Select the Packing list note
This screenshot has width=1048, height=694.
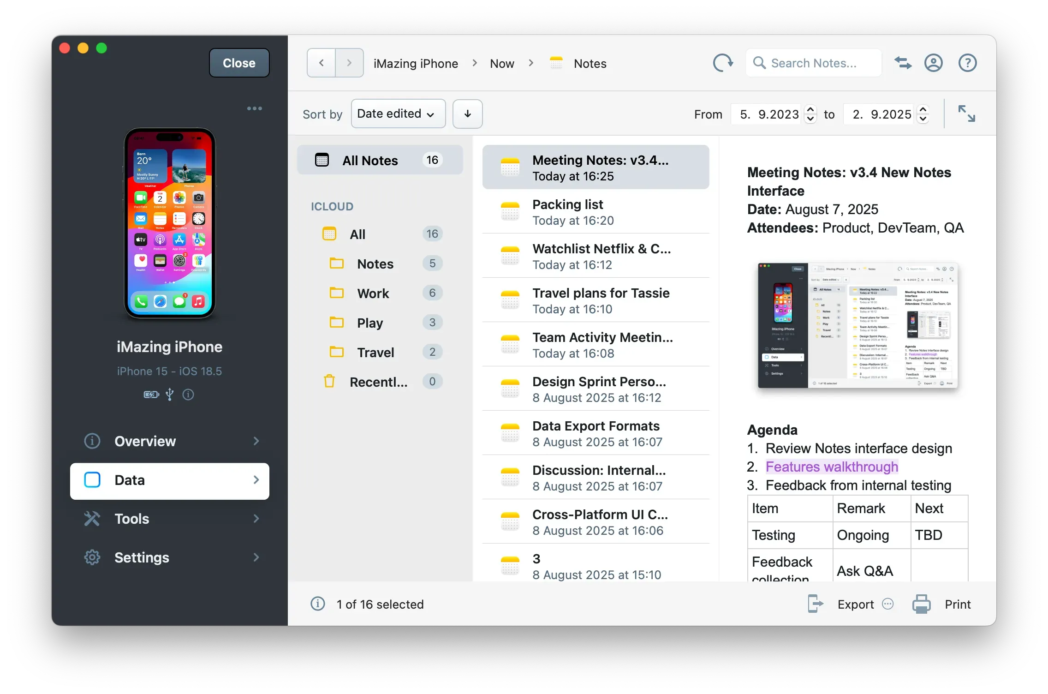tap(595, 212)
